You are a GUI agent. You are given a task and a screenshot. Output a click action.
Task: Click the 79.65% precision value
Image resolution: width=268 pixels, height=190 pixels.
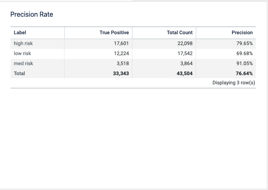pos(245,43)
